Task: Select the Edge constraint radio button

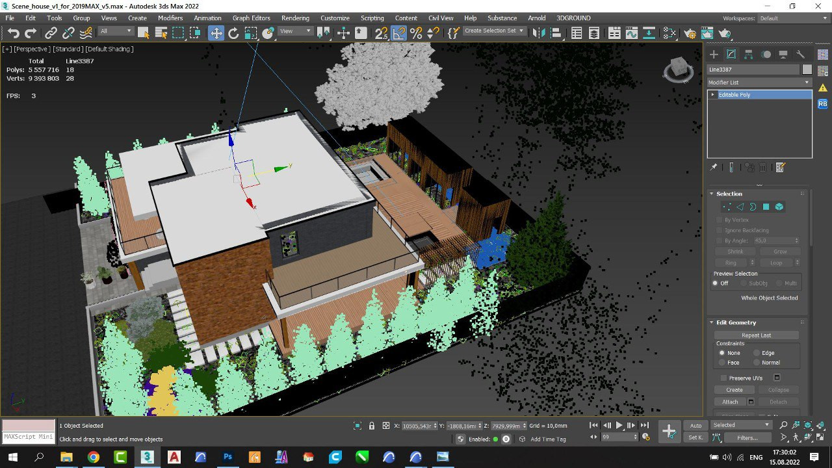Action: coord(757,353)
